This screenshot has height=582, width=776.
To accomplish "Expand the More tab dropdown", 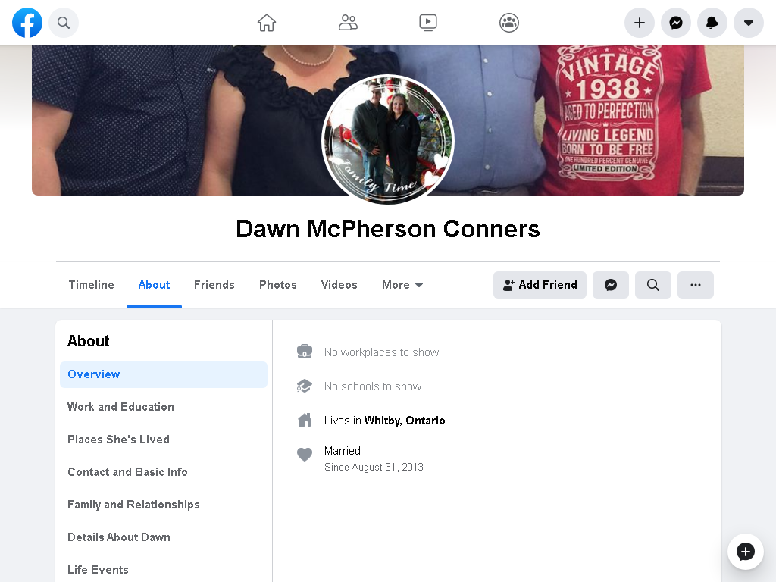I will coord(402,285).
